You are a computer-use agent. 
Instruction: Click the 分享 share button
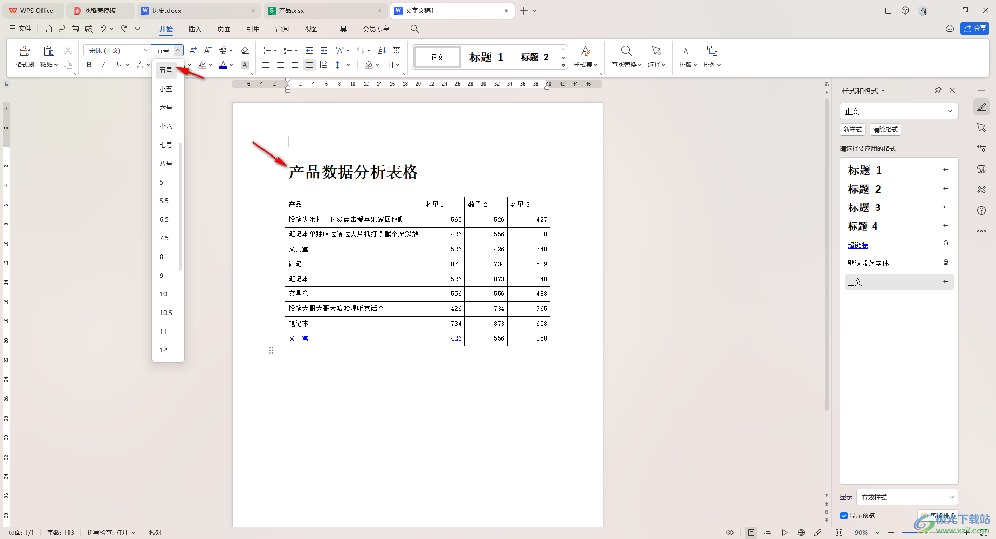975,29
